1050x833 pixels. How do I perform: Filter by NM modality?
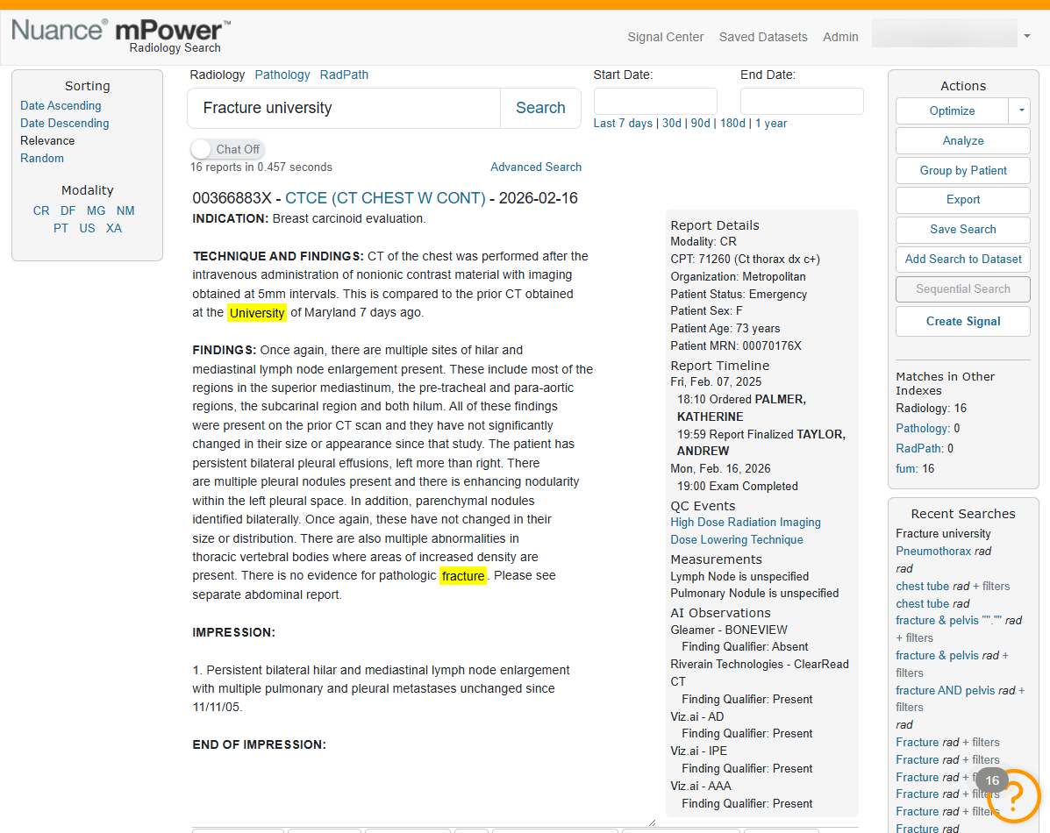(x=125, y=210)
